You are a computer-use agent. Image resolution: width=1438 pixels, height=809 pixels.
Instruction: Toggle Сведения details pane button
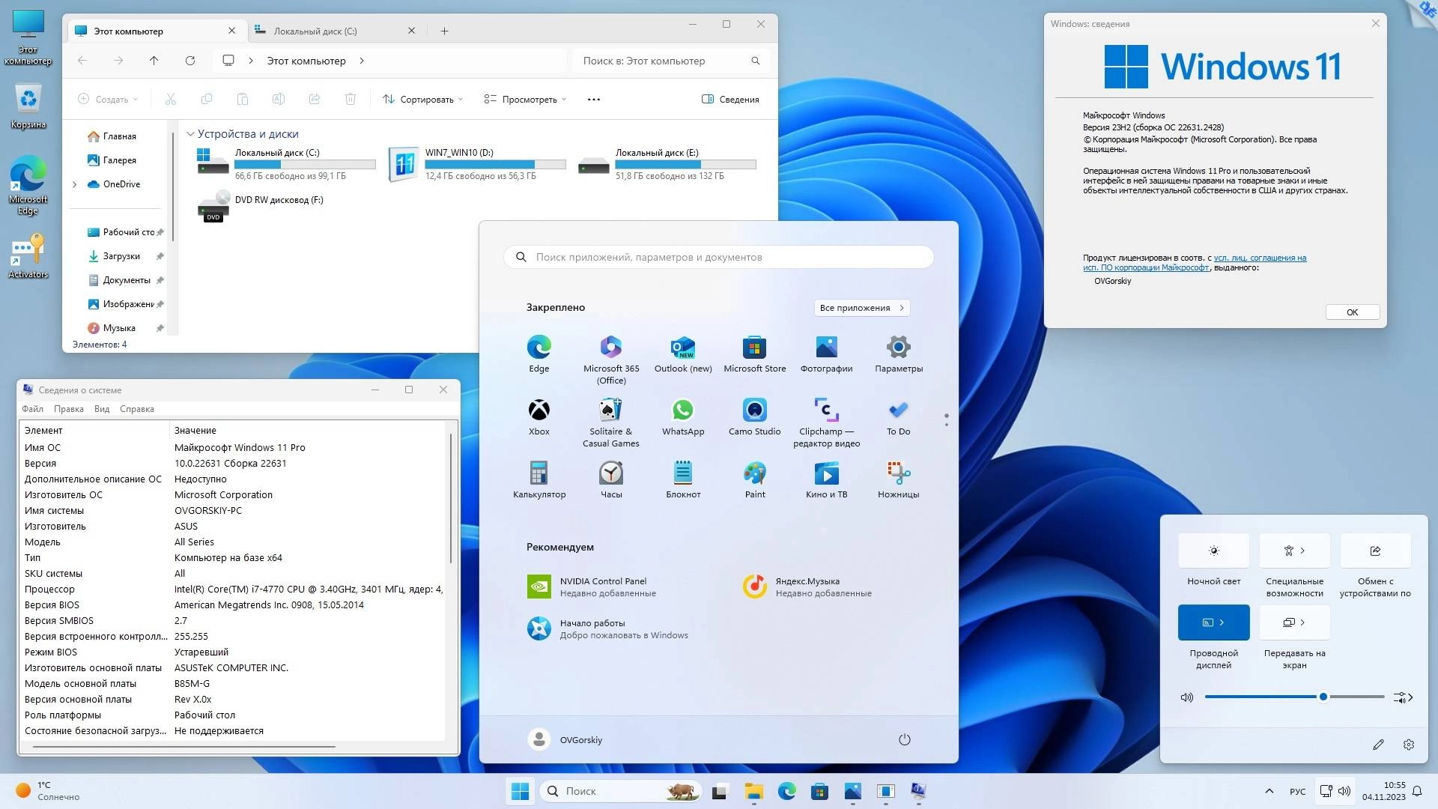[730, 99]
